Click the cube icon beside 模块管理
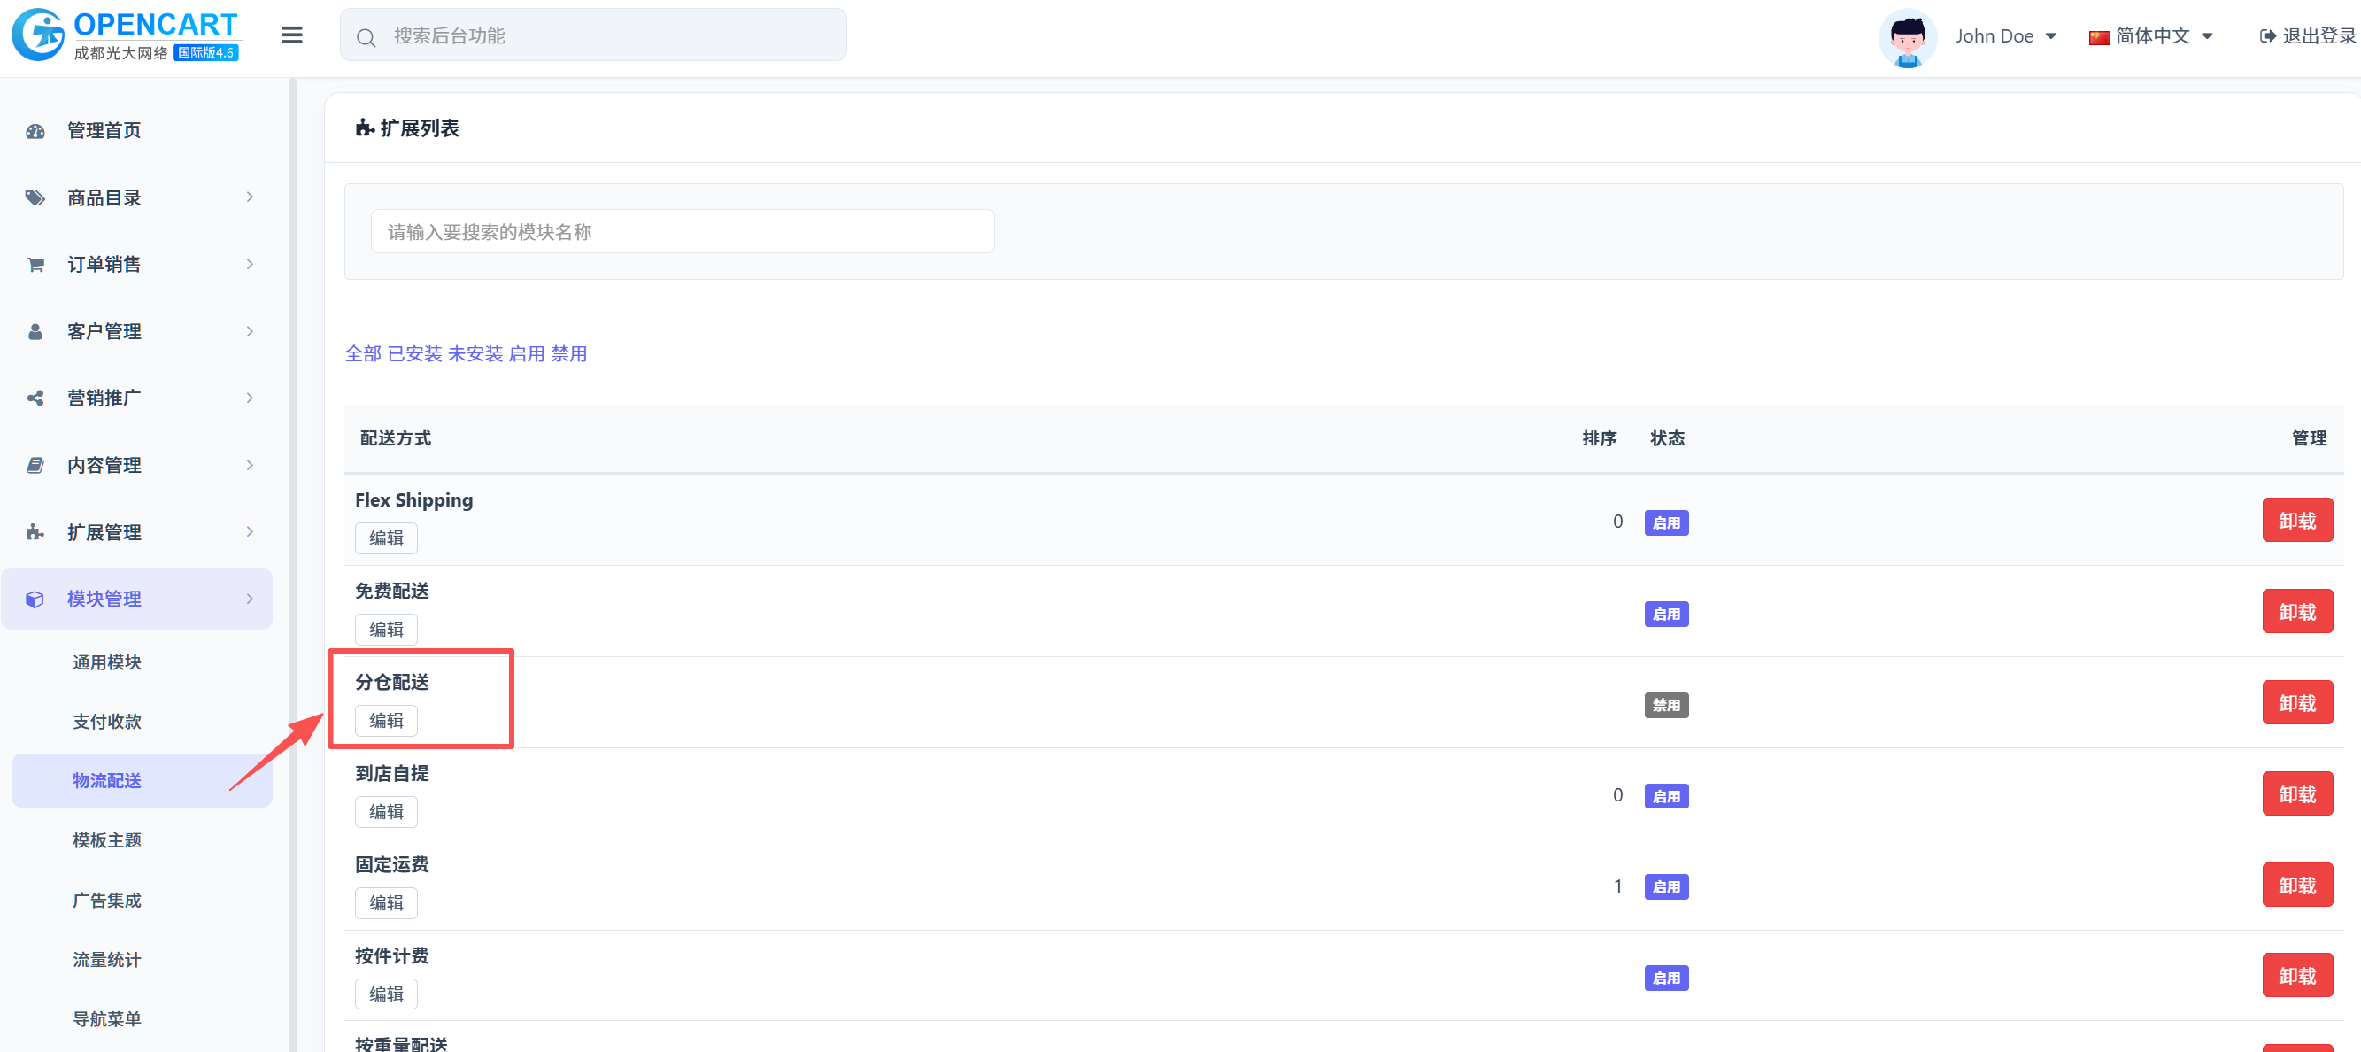 coord(35,599)
